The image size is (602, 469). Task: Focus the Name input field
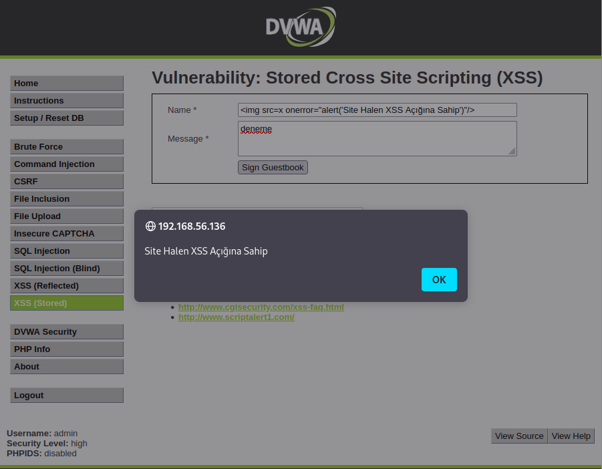coord(377,110)
